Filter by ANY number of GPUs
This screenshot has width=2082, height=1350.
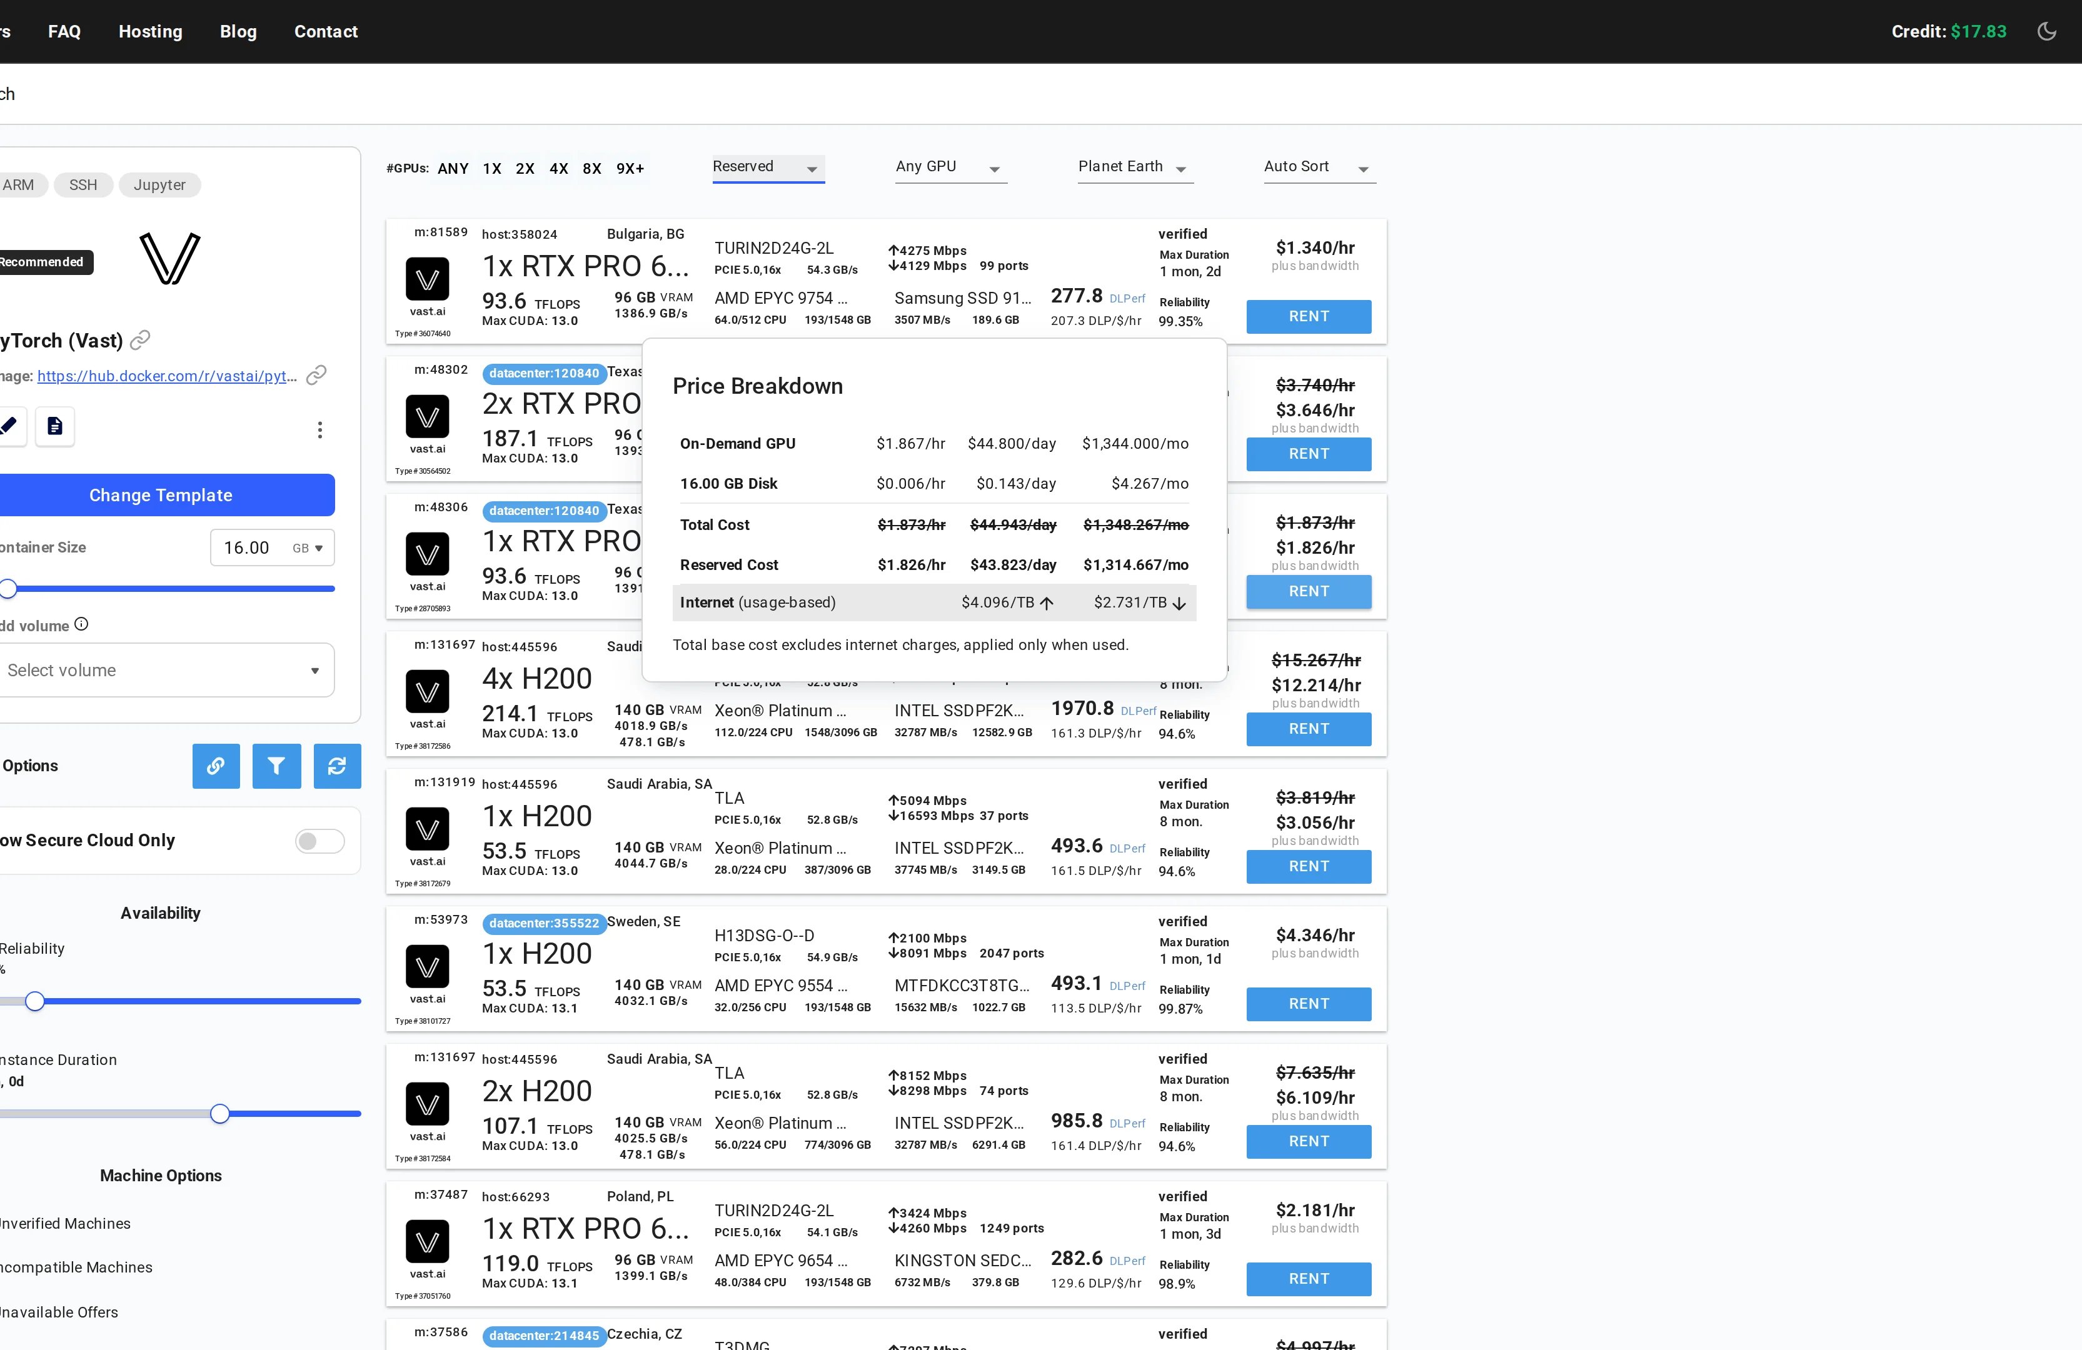click(x=453, y=169)
